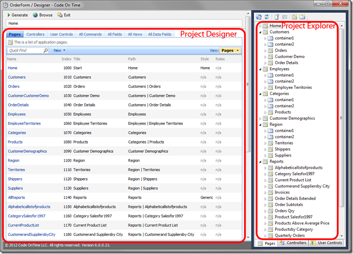Click the blue refresh arrows in Project Explorer

click(x=266, y=17)
